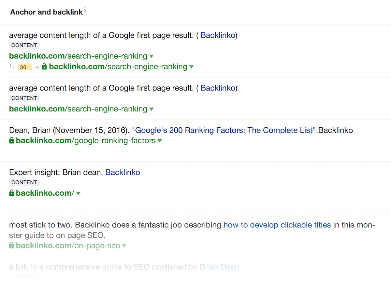Open caret menu on redirected search-engine-ranking URL
The width and height of the screenshot is (391, 282).
[191, 67]
